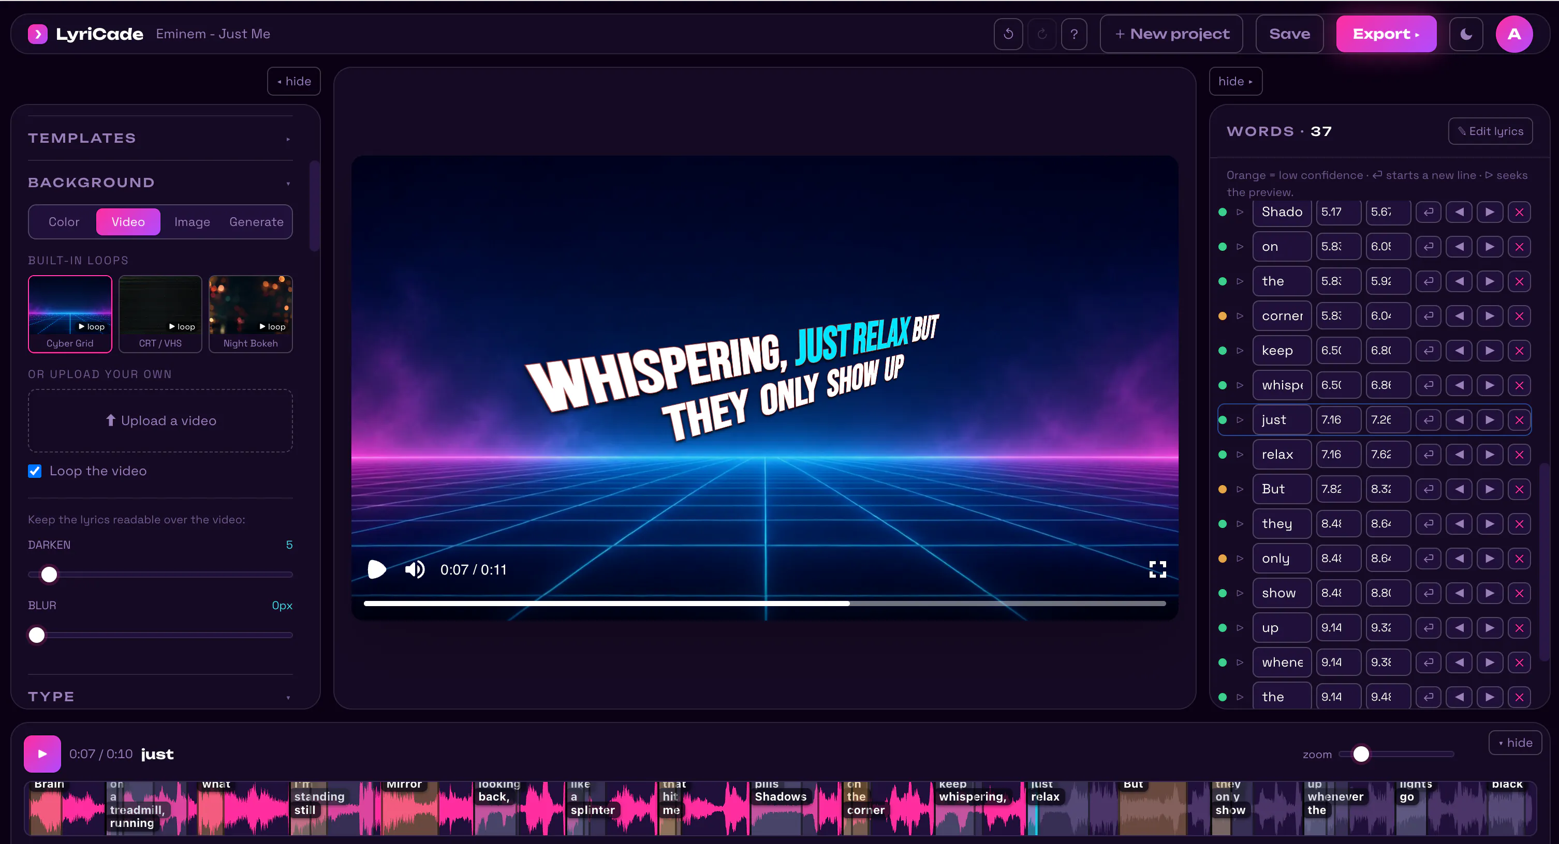The height and width of the screenshot is (844, 1559).
Task: Select CRT / VHS loop thumbnail
Action: point(160,314)
